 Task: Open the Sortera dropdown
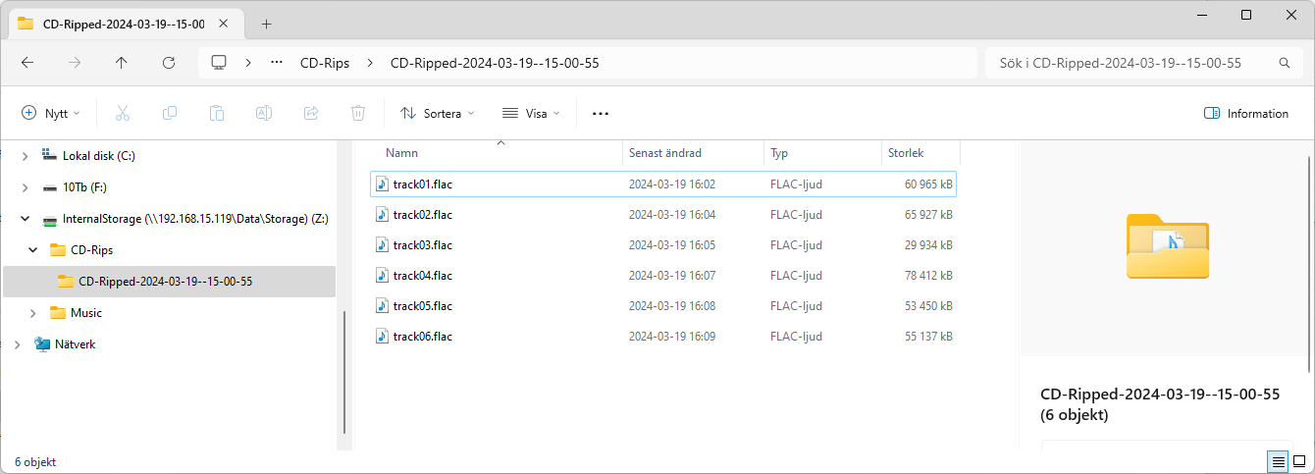[438, 113]
